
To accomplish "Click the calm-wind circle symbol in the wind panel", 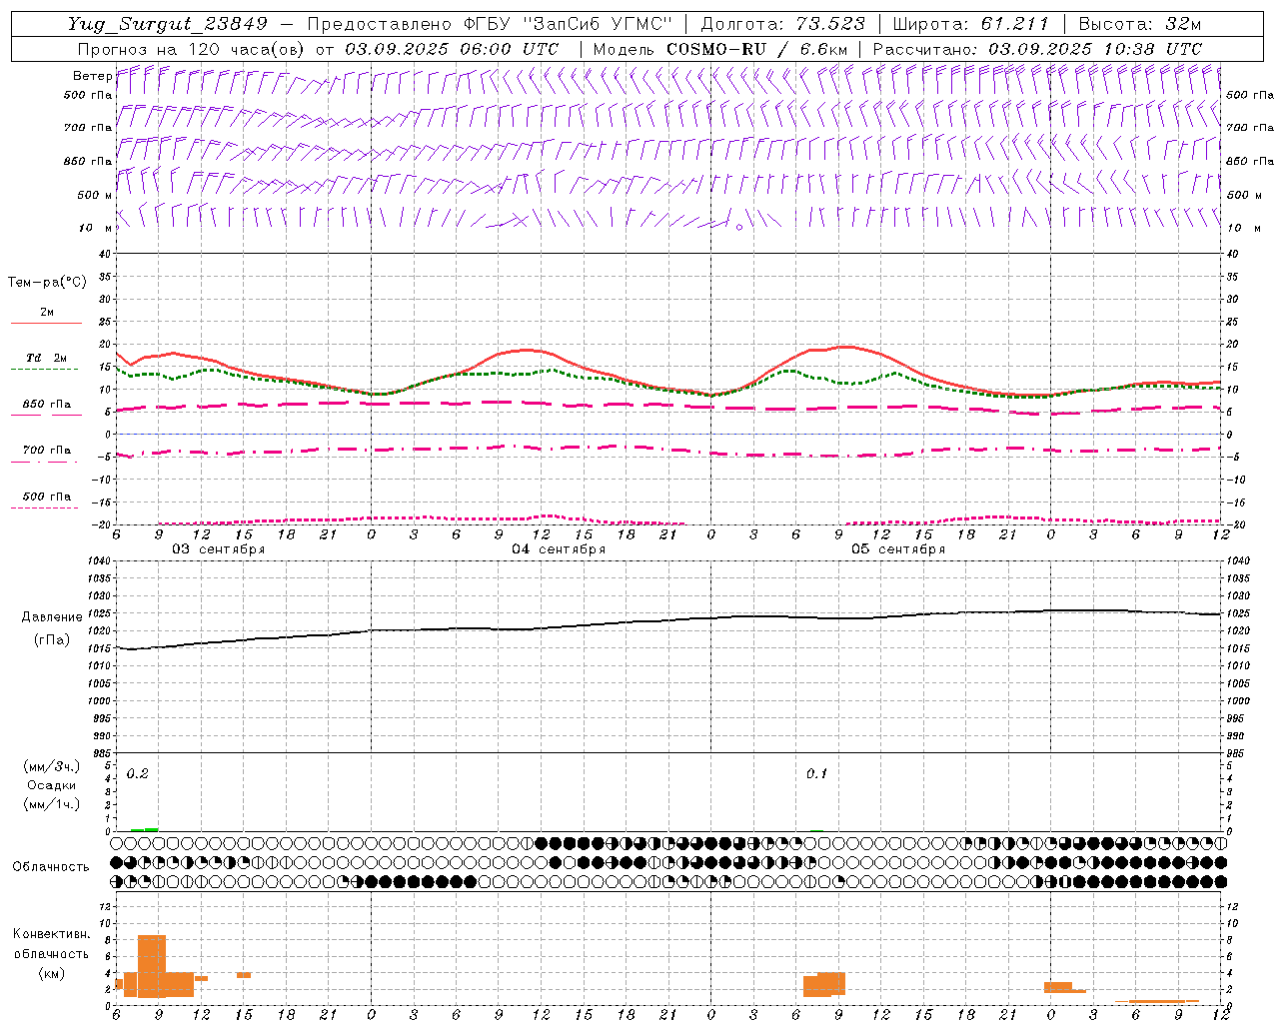I will coord(739,227).
